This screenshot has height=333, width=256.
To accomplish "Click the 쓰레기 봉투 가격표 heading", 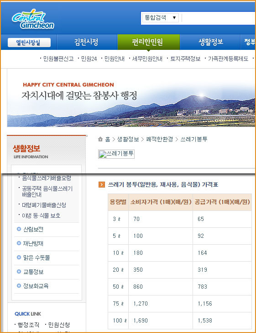I will click(163, 184).
